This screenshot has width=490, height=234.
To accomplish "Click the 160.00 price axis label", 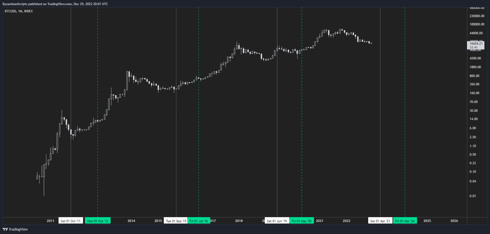I will pyautogui.click(x=474, y=93).
